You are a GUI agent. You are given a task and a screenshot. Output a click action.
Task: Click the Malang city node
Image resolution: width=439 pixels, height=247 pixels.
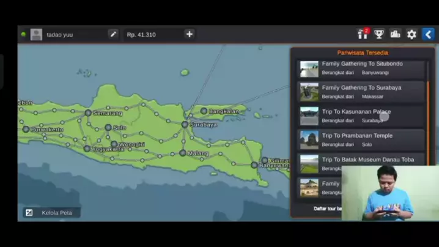pyautogui.click(x=183, y=153)
